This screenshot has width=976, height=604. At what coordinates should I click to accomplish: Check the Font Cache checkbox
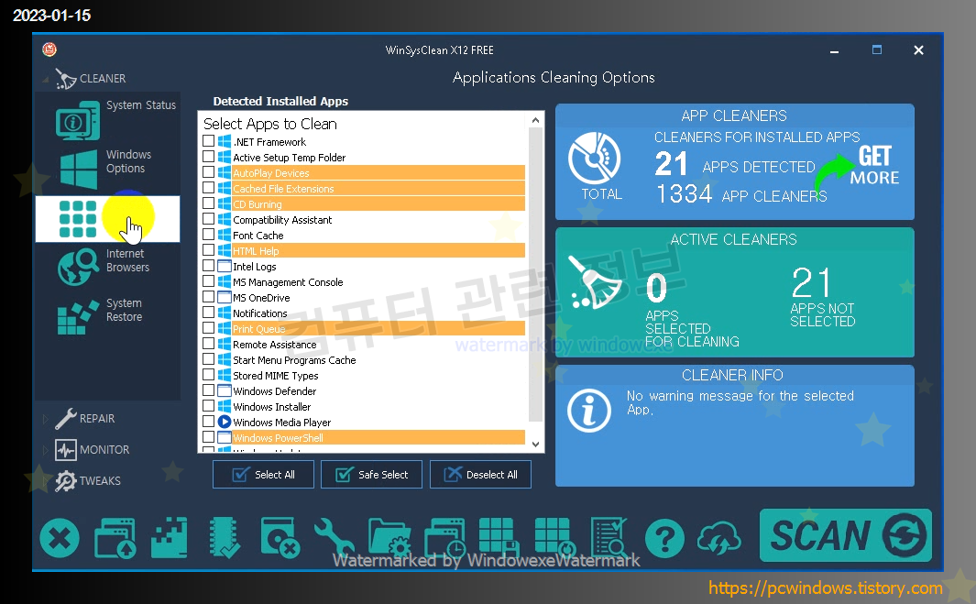[x=209, y=234]
